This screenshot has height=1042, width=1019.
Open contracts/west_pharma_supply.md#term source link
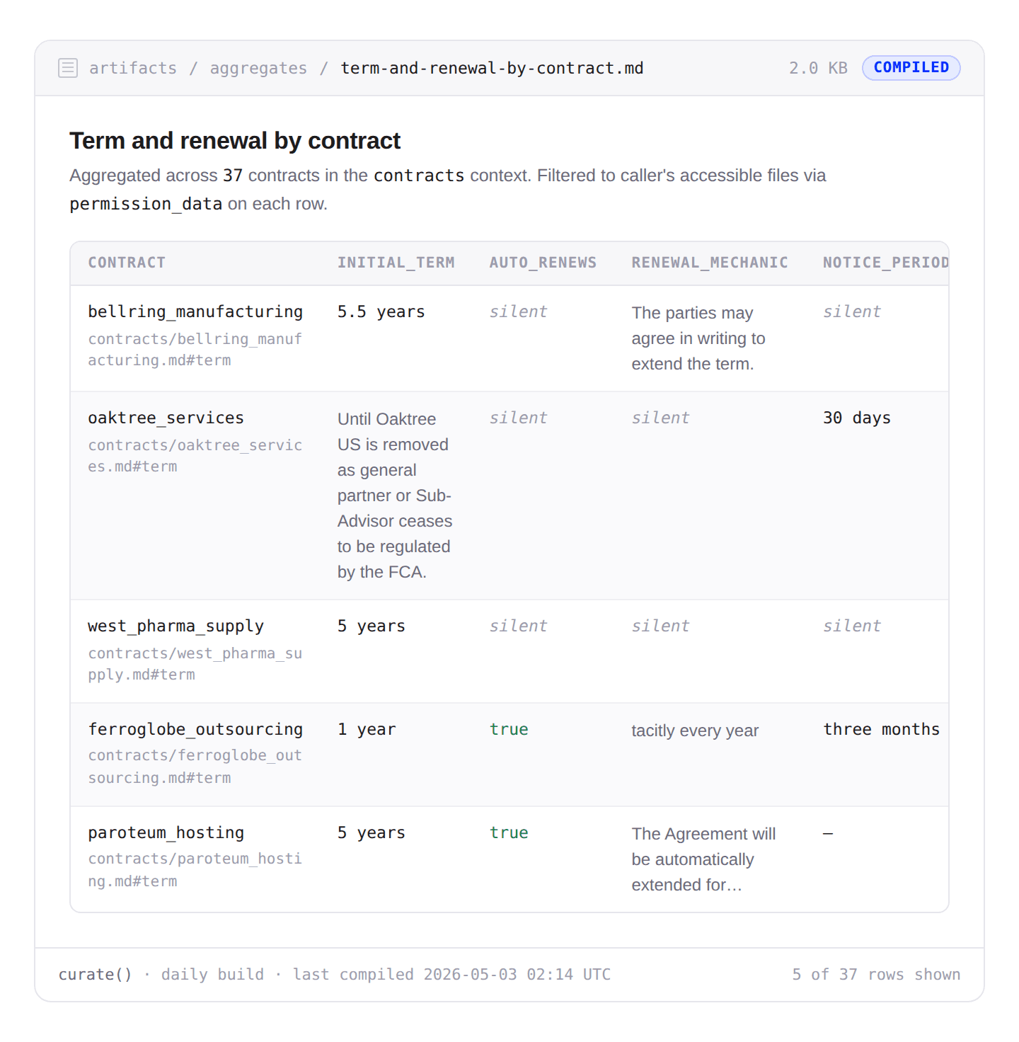[x=195, y=664]
